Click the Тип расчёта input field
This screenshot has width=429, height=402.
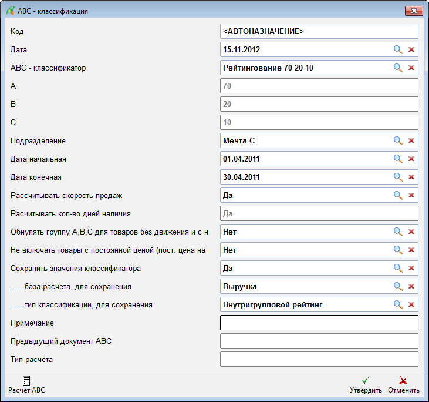pos(319,359)
